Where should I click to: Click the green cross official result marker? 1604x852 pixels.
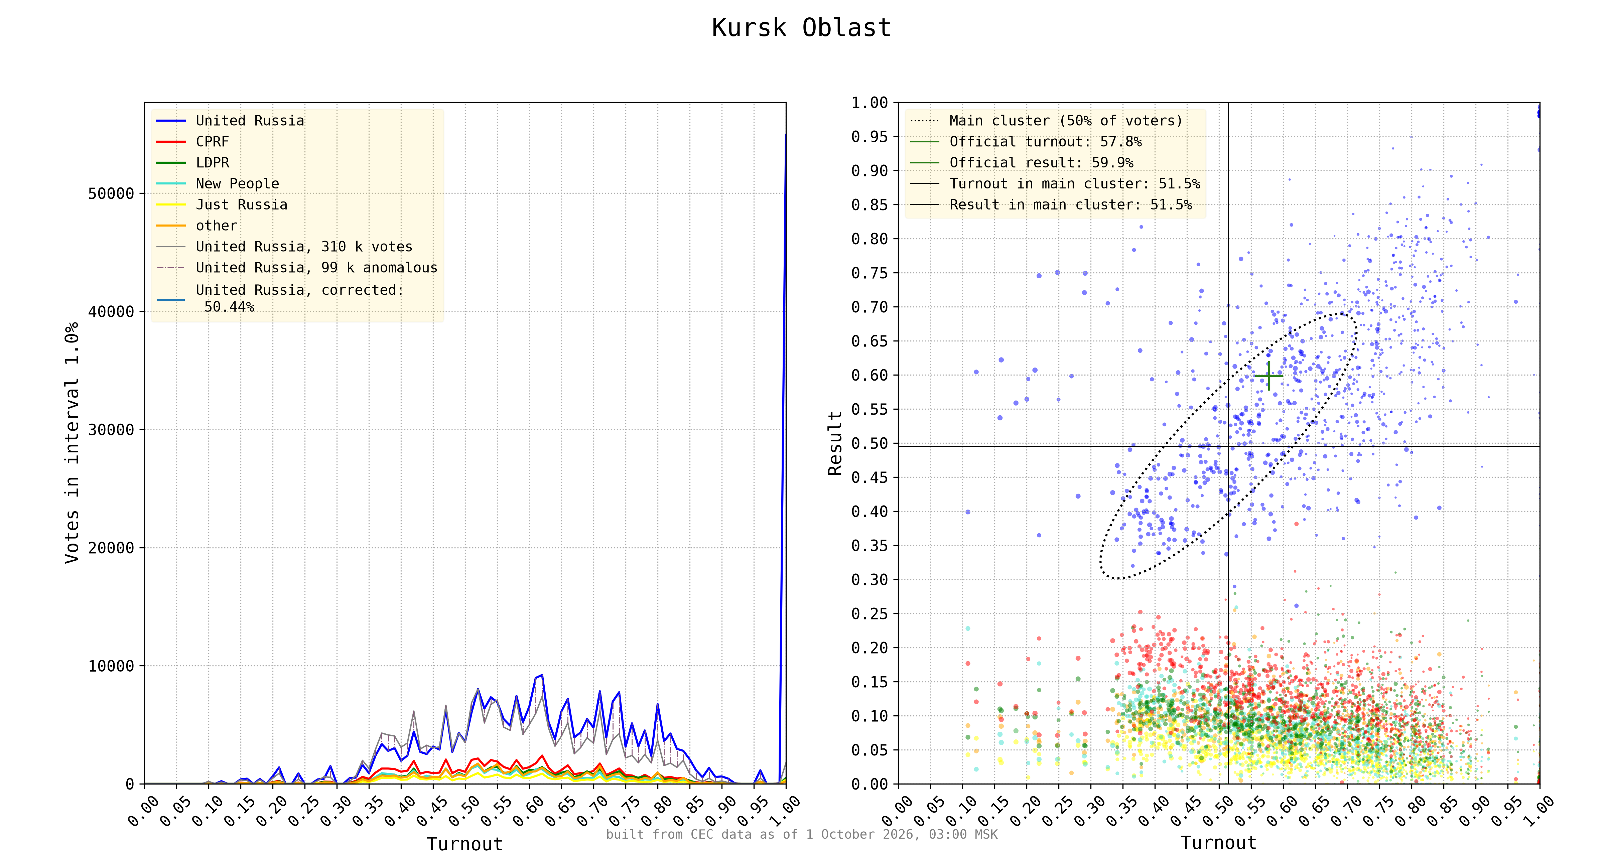1268,376
